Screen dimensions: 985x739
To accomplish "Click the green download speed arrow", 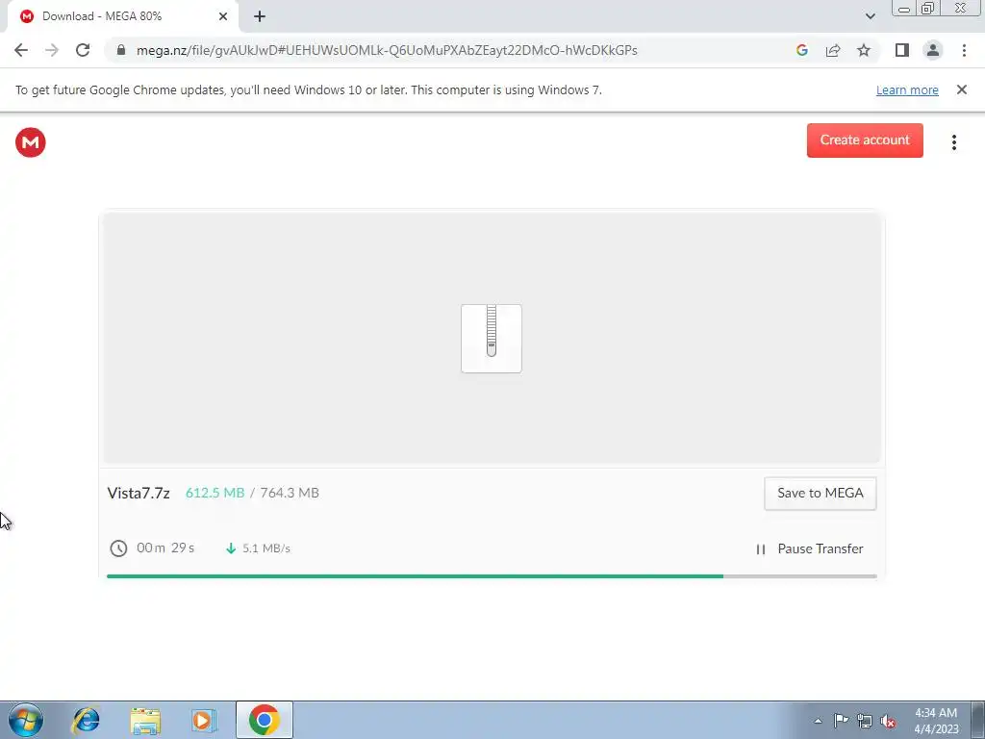I will point(231,548).
